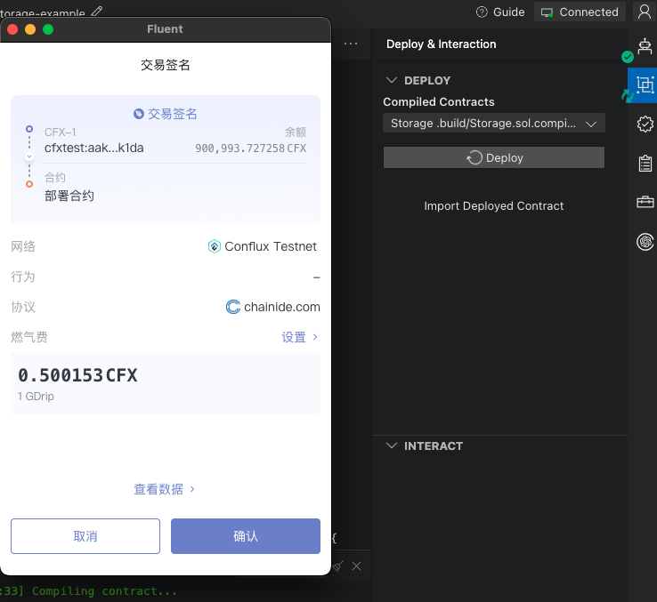This screenshot has height=602, width=657.
Task: Open the clipboard checklist sidebar icon
Action: pos(645,164)
